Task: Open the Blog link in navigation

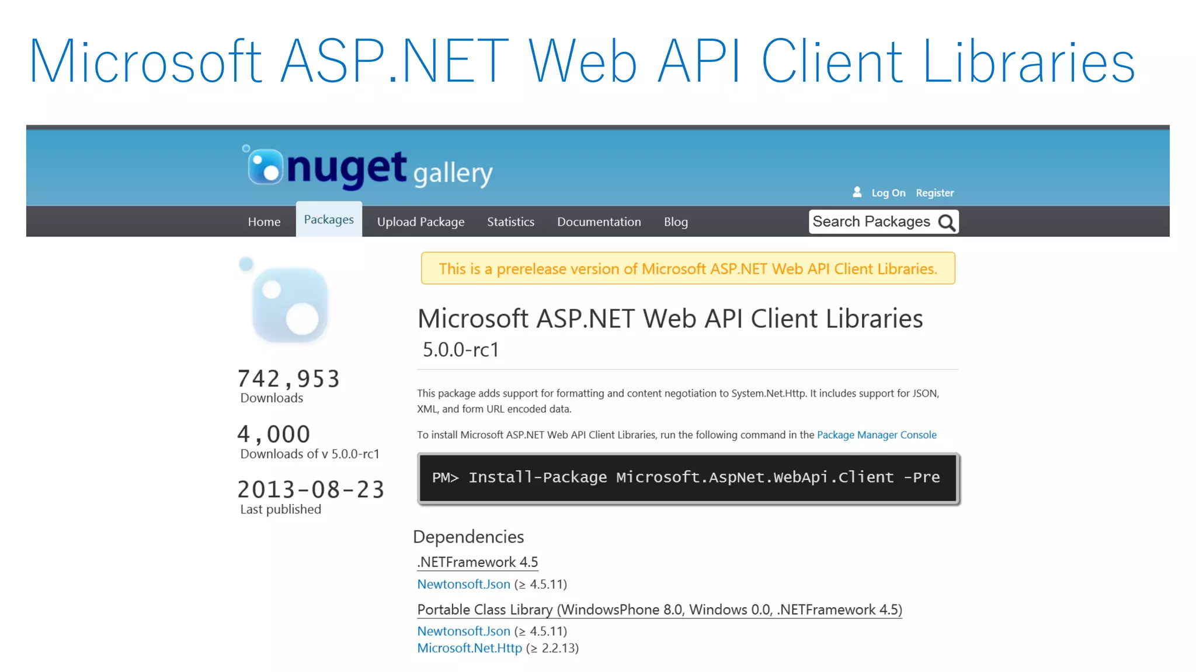Action: (x=676, y=222)
